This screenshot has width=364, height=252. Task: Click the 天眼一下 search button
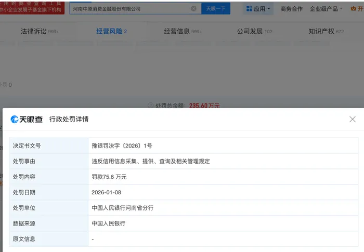216,9
